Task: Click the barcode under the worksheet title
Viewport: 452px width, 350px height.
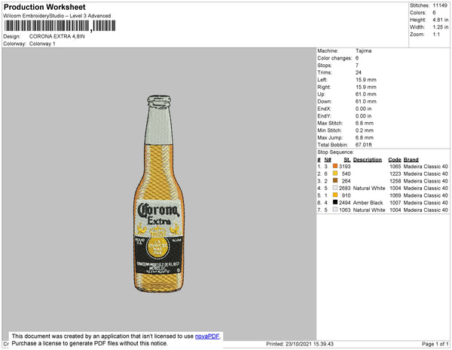Action: 60,26
